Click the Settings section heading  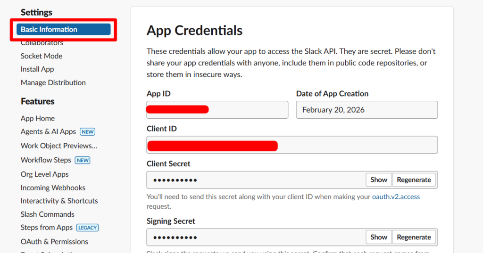tap(36, 12)
